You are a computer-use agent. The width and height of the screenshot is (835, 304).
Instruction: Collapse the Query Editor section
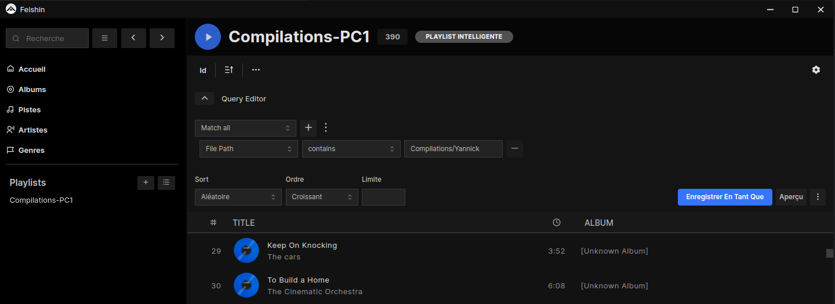tap(204, 99)
